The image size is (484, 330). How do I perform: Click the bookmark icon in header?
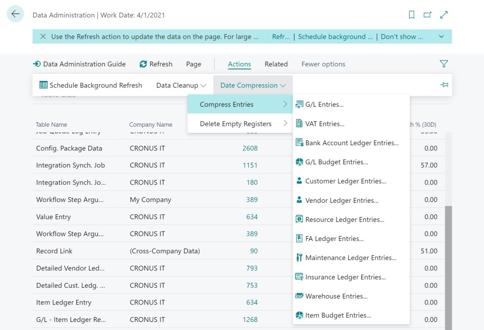tap(412, 15)
